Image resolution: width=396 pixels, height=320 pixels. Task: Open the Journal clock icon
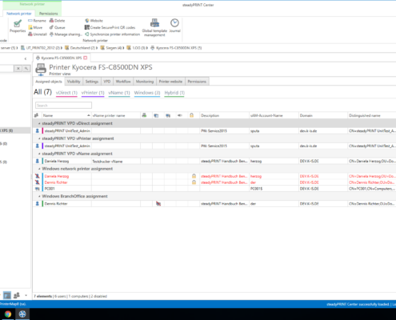174,26
